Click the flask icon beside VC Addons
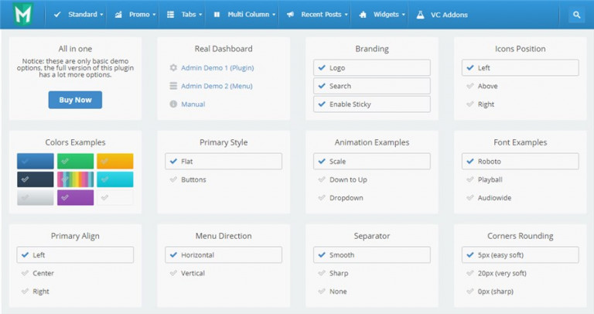The width and height of the screenshot is (594, 314). [420, 15]
